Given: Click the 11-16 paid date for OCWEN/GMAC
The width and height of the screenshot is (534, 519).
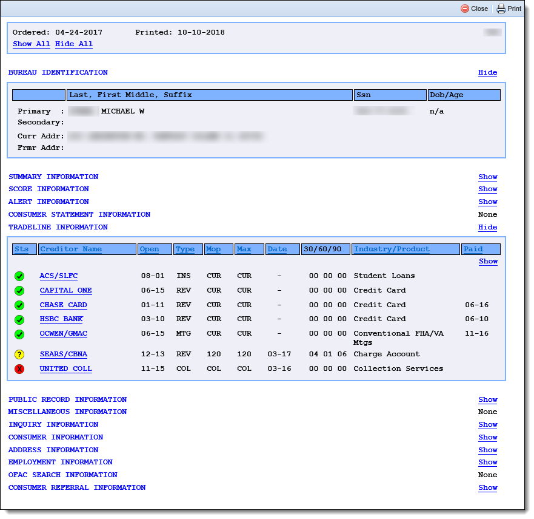Looking at the screenshot, I should (477, 333).
